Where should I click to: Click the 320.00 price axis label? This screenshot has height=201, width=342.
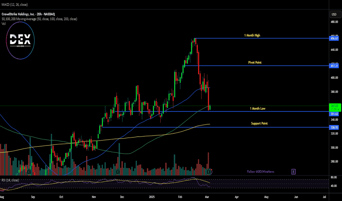coord(334,134)
